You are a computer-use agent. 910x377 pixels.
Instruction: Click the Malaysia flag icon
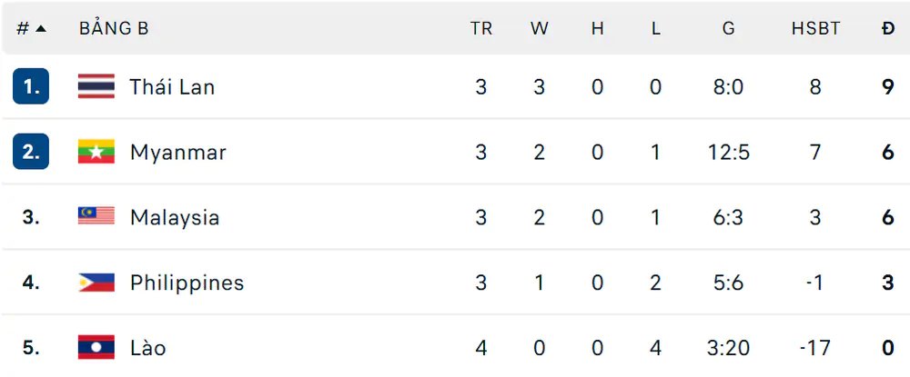(96, 216)
